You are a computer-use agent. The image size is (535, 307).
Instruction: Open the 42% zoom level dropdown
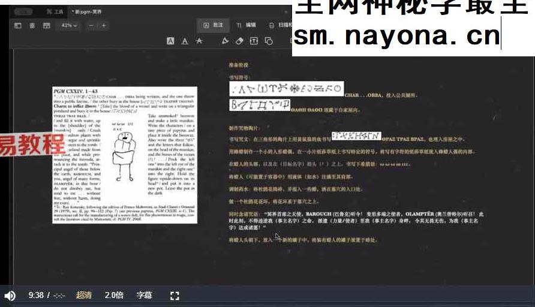69,26
